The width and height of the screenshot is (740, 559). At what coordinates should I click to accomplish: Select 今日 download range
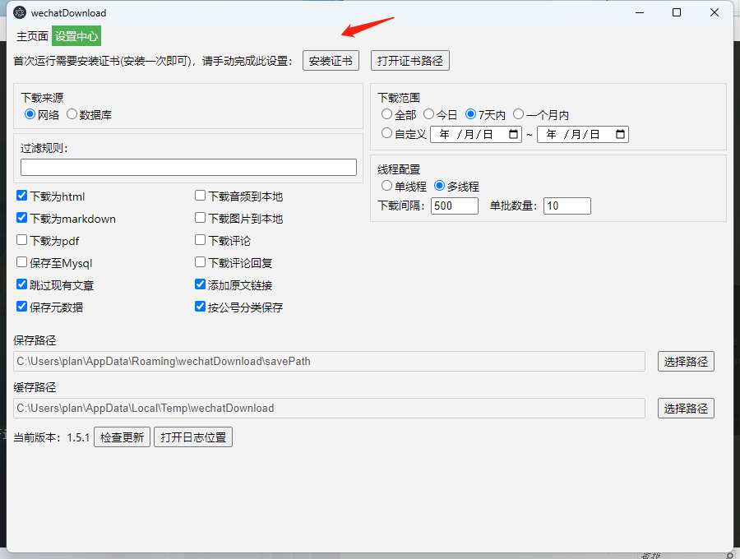[x=428, y=114]
